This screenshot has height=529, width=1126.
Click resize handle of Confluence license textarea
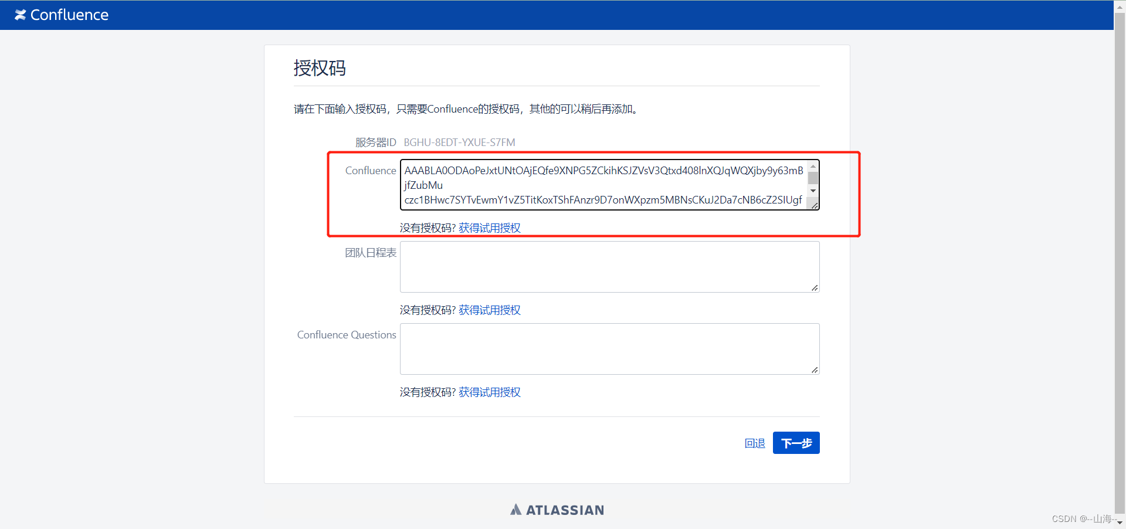[x=815, y=205]
